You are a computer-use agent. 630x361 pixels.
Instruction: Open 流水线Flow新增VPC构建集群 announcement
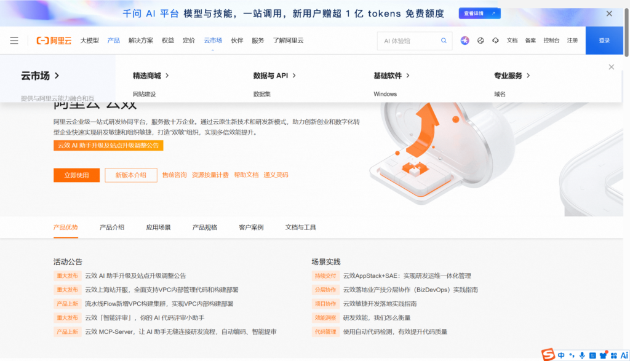tap(159, 304)
